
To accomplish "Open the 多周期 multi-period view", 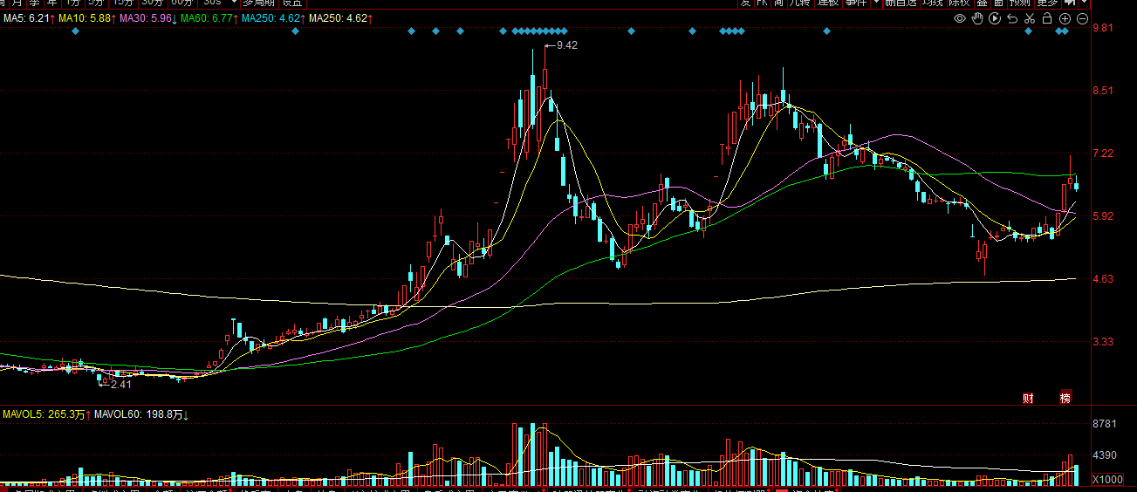I will click(x=258, y=3).
